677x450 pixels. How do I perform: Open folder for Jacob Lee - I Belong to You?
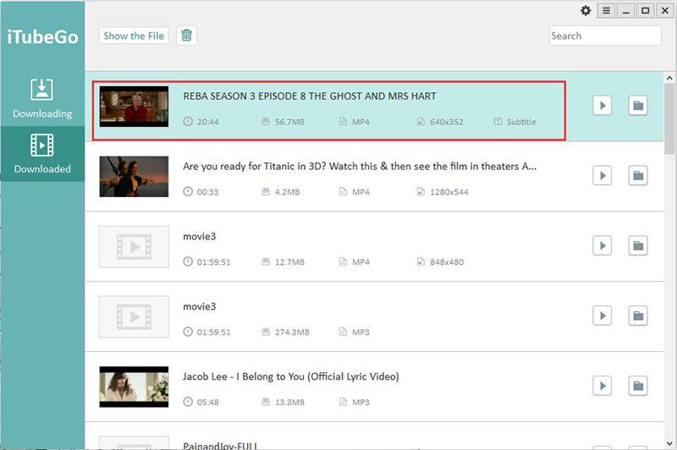click(638, 386)
